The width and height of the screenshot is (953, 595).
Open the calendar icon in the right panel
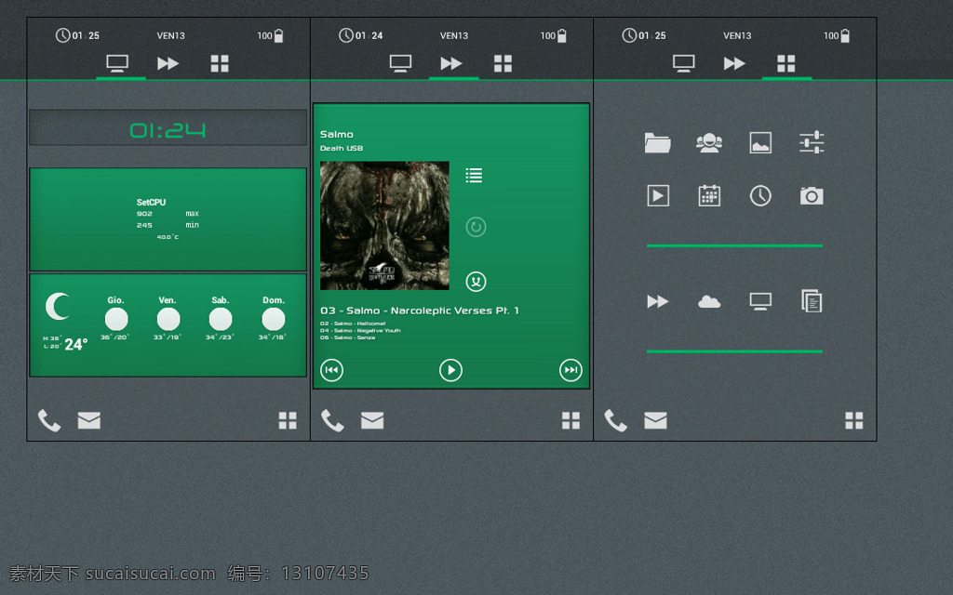pyautogui.click(x=709, y=195)
